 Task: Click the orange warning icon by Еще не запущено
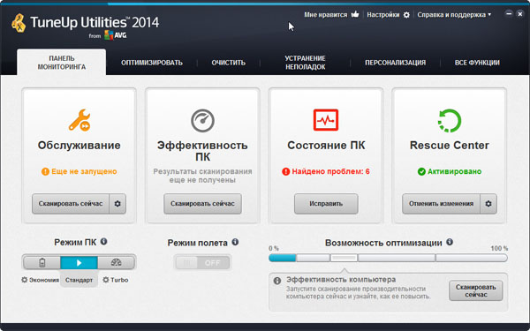45,171
